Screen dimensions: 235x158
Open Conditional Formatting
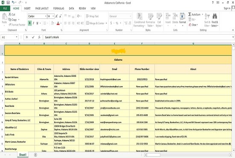pyautogui.click(x=139, y=20)
